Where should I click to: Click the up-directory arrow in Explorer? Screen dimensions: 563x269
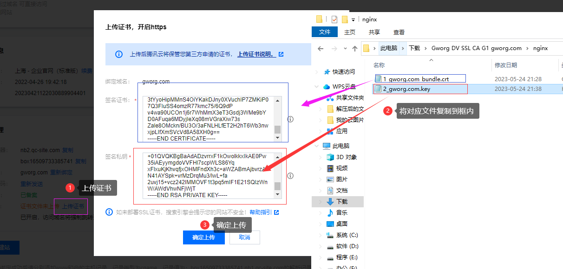354,48
